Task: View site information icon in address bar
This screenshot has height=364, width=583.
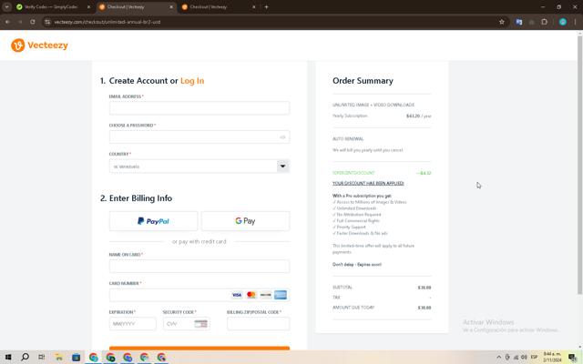Action: pyautogui.click(x=47, y=22)
